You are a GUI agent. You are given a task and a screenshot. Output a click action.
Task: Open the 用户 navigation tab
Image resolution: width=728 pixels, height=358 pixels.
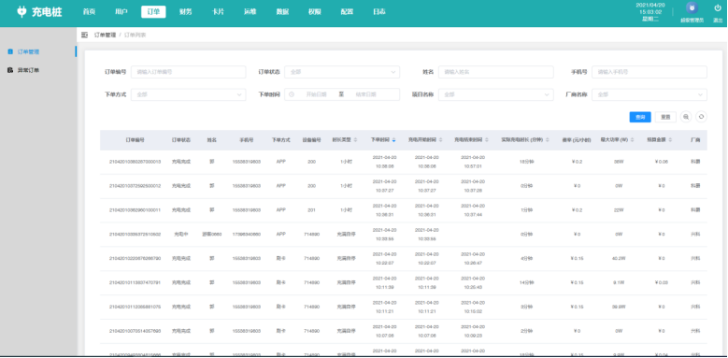tap(121, 12)
